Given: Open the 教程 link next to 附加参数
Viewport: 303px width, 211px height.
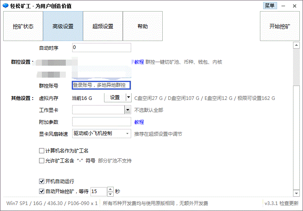Looking at the screenshot, I should (139, 122).
